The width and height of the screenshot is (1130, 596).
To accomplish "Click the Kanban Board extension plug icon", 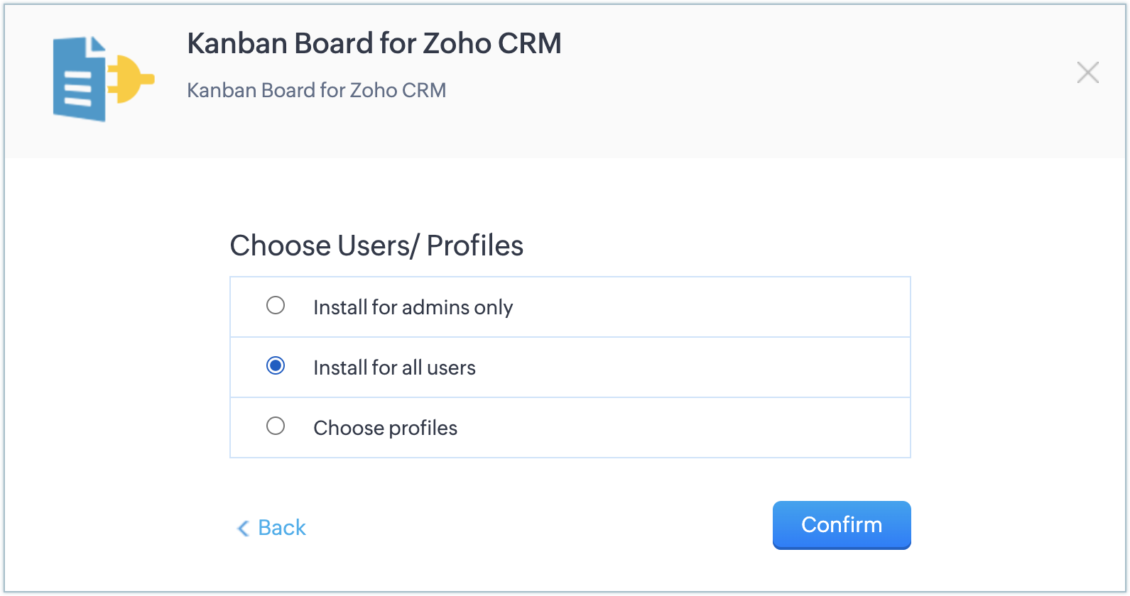I will tap(103, 79).
